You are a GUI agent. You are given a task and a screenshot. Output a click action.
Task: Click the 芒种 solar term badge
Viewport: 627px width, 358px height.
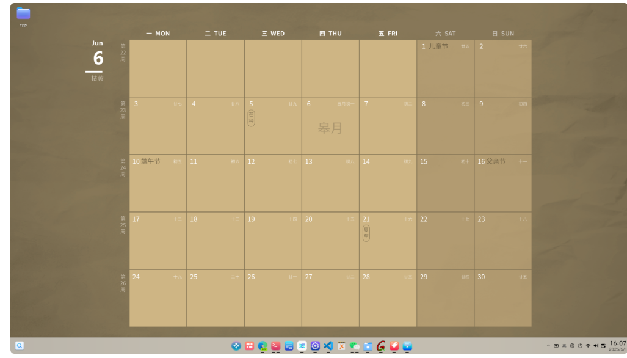[251, 118]
